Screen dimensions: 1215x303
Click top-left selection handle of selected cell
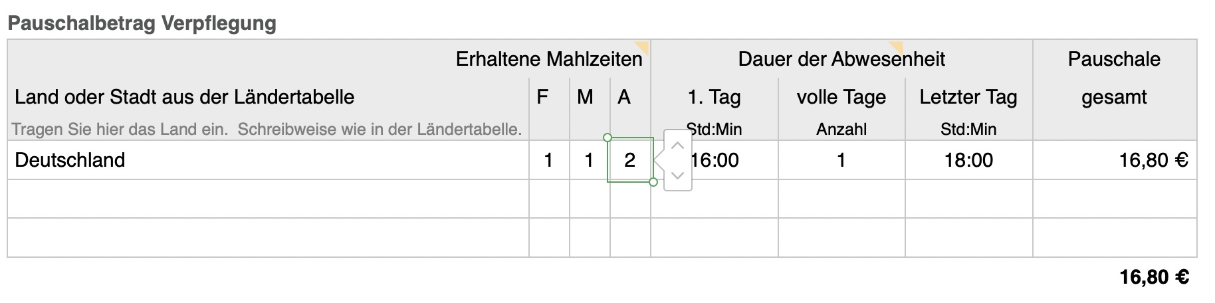(x=607, y=138)
